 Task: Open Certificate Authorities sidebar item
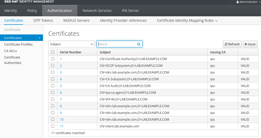(13, 60)
